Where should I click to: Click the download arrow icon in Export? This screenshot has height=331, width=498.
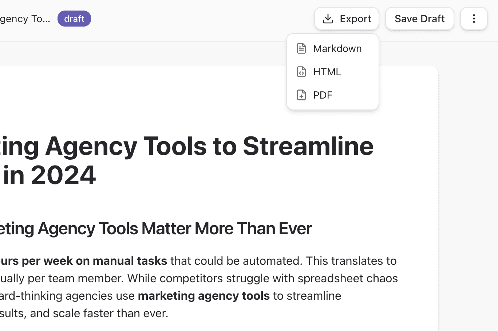328,19
